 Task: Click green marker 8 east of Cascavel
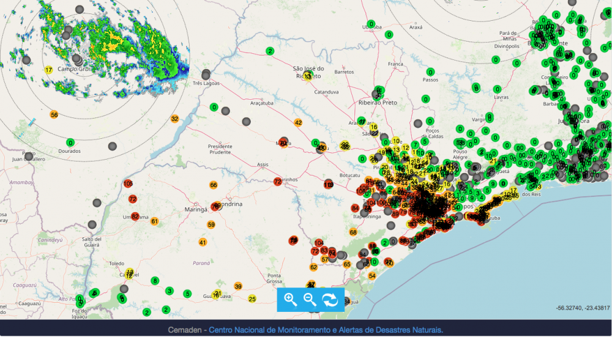coord(155,281)
